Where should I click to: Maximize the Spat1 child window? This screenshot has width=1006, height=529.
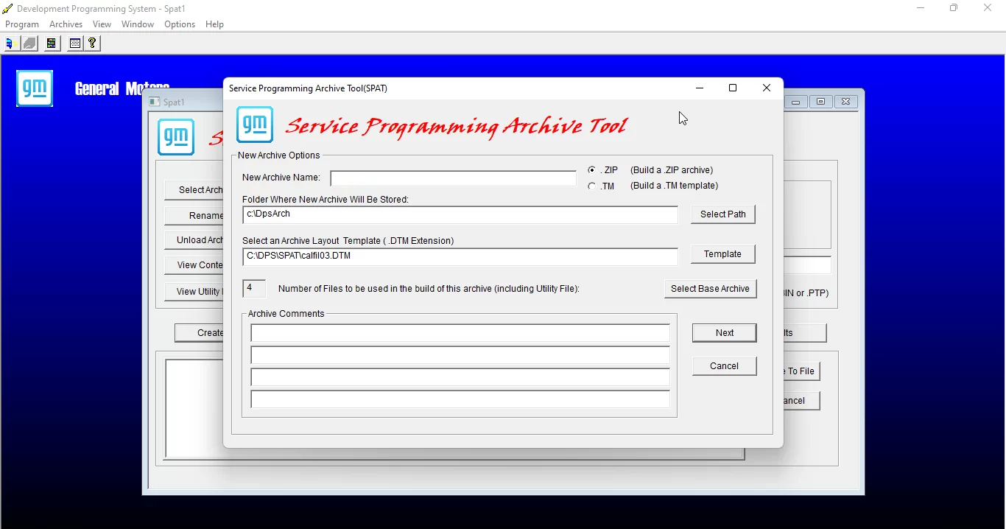point(820,102)
